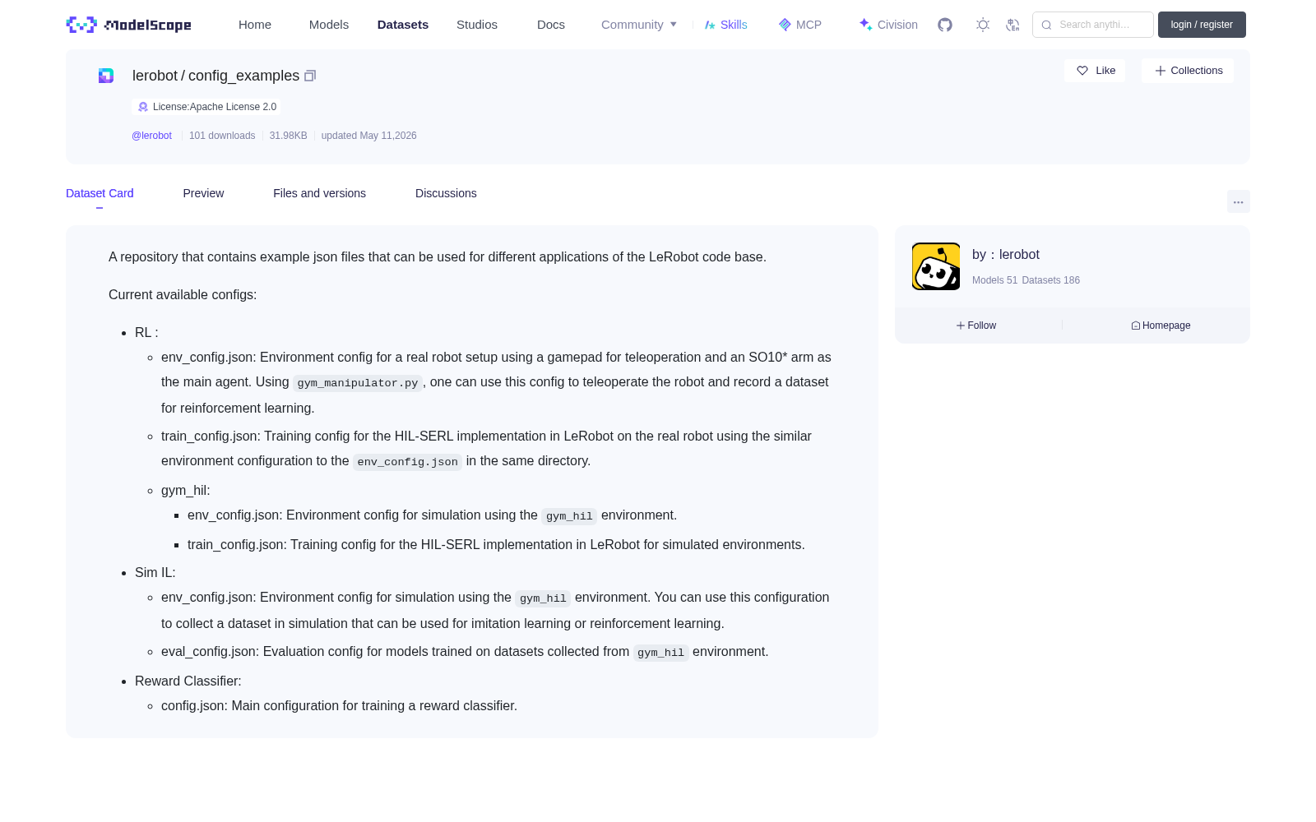The image size is (1316, 822).
Task: Click 'Datasets 186' count text
Action: (x=1050, y=280)
